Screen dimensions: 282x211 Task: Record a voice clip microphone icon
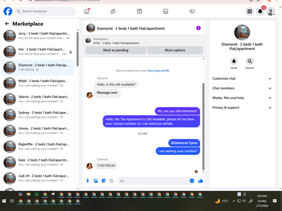click(87, 181)
